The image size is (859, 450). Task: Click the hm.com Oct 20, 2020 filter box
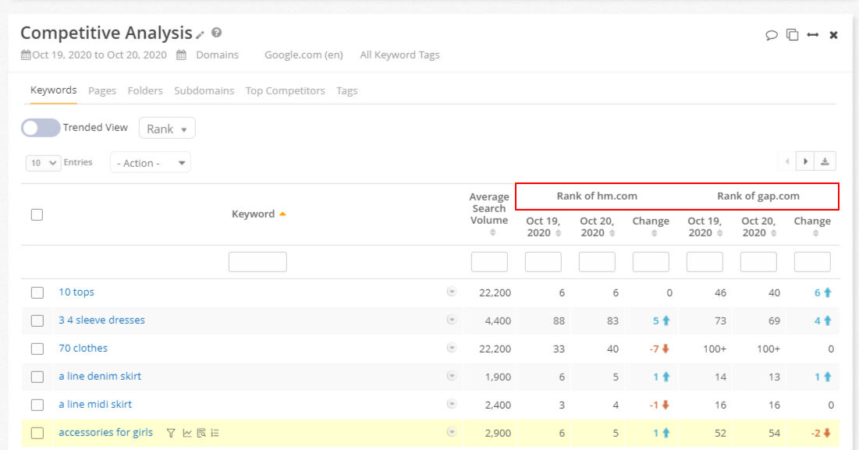(x=597, y=262)
